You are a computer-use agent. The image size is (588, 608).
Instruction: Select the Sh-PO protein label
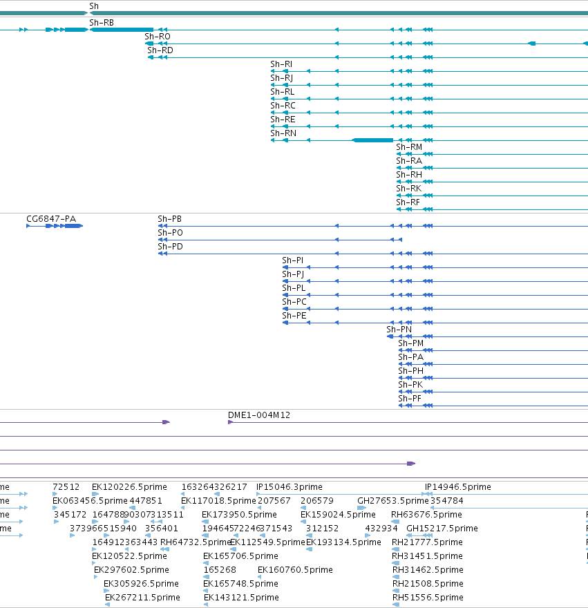point(170,233)
